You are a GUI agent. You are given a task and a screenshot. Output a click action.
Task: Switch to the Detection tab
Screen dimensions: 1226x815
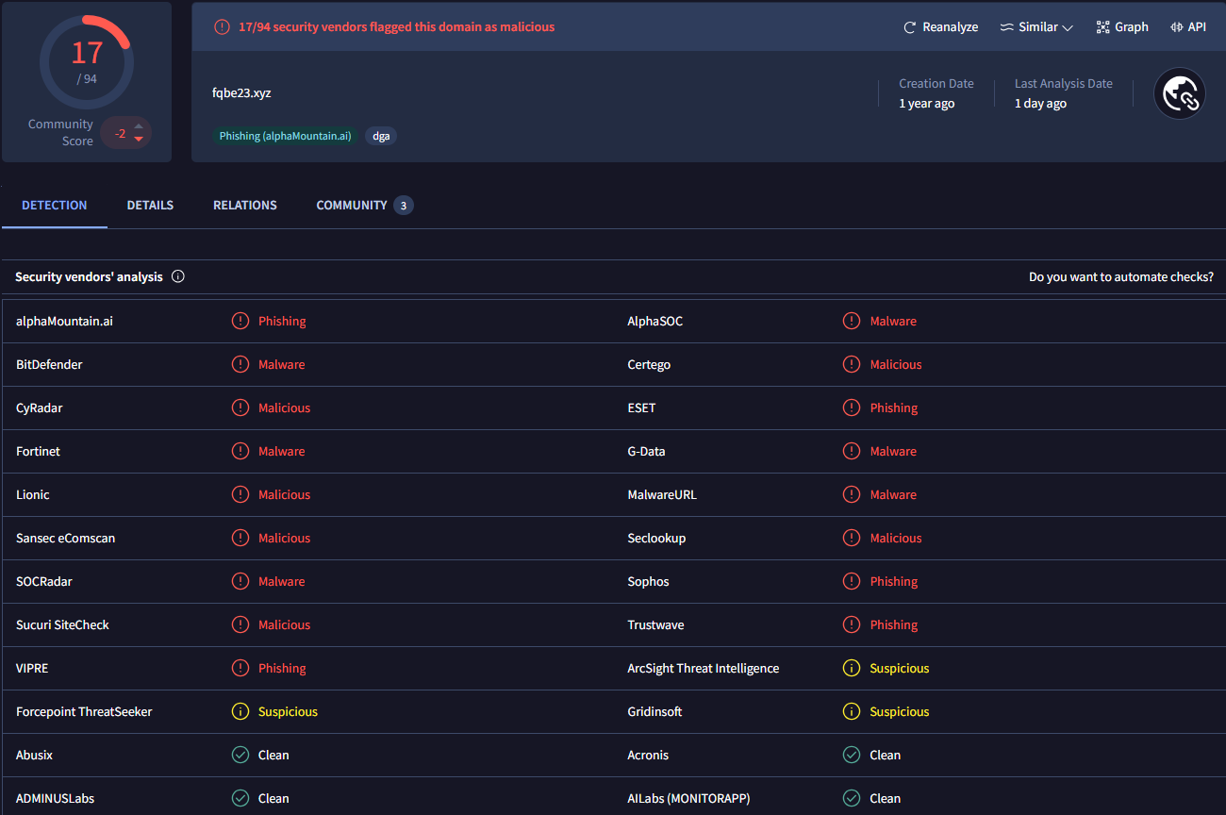(x=55, y=205)
